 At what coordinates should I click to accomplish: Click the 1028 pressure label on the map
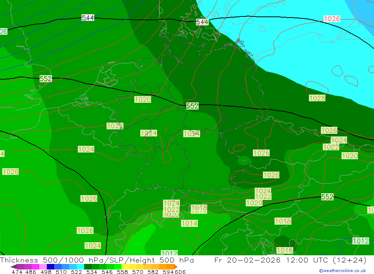(317, 98)
